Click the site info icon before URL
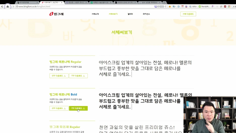 (x=17, y=7)
